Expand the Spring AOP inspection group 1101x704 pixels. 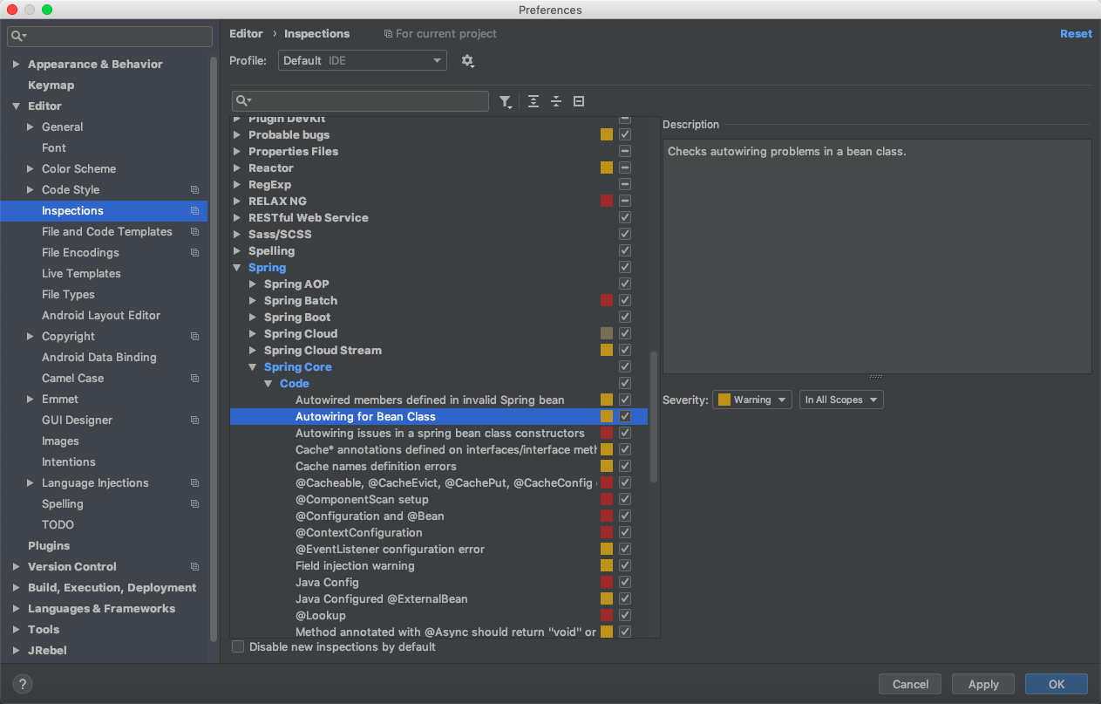[253, 284]
